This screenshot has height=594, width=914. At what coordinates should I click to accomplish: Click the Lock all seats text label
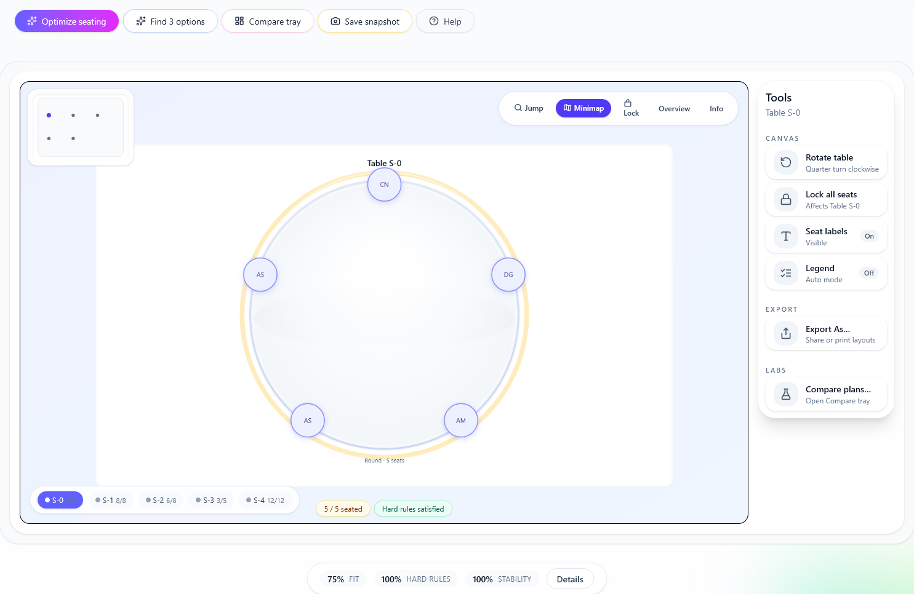click(x=831, y=194)
